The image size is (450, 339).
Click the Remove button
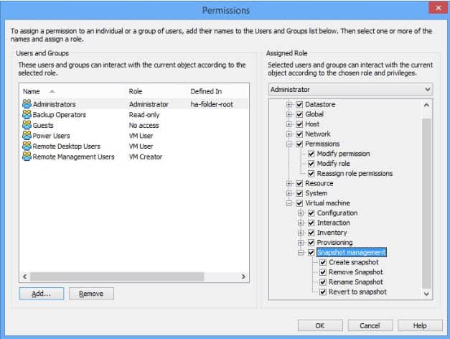(91, 294)
